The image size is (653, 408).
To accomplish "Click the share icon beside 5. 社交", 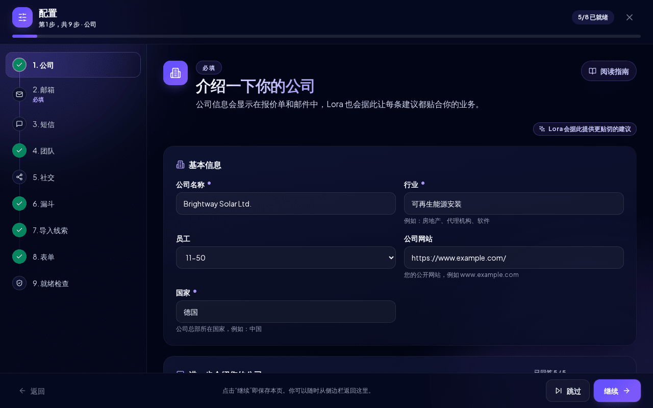I will point(19,177).
